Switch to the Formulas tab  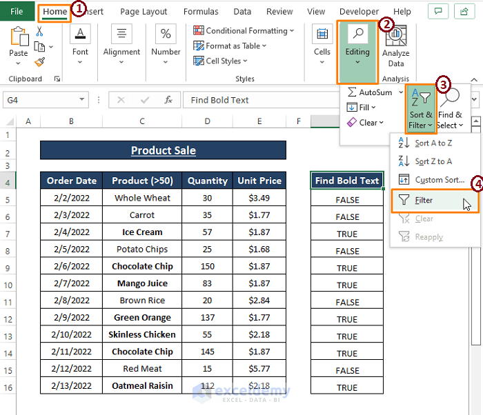click(x=201, y=12)
